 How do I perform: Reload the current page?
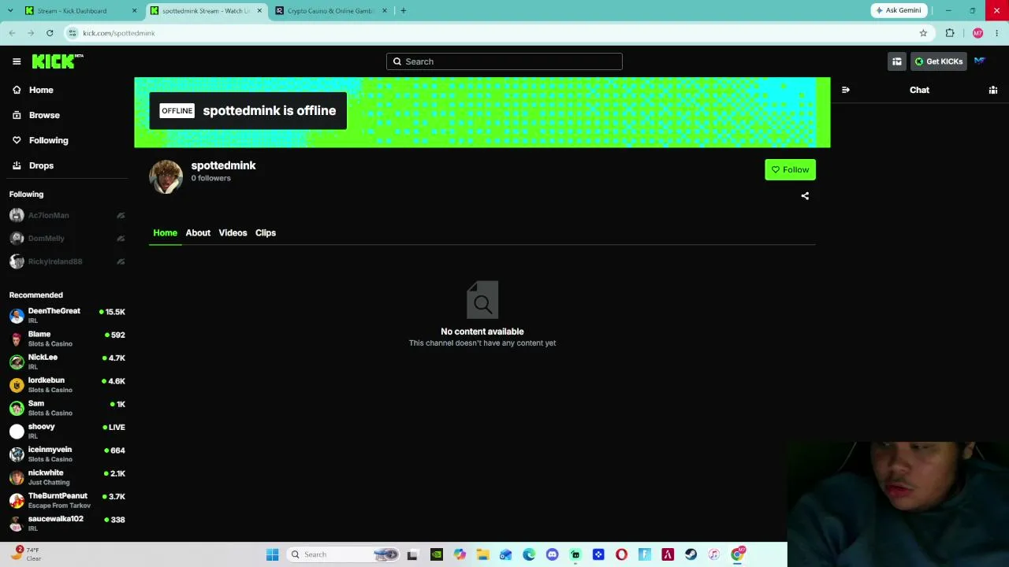tap(50, 33)
